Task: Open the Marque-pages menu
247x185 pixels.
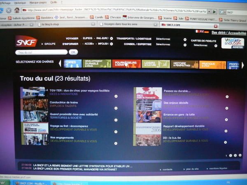Action: tap(38, 2)
